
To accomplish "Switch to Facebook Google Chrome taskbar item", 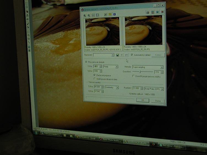I will (x=86, y=137).
